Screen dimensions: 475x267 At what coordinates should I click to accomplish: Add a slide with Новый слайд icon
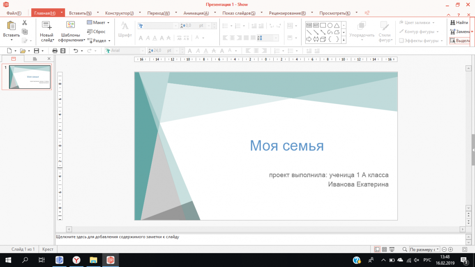coord(46,26)
